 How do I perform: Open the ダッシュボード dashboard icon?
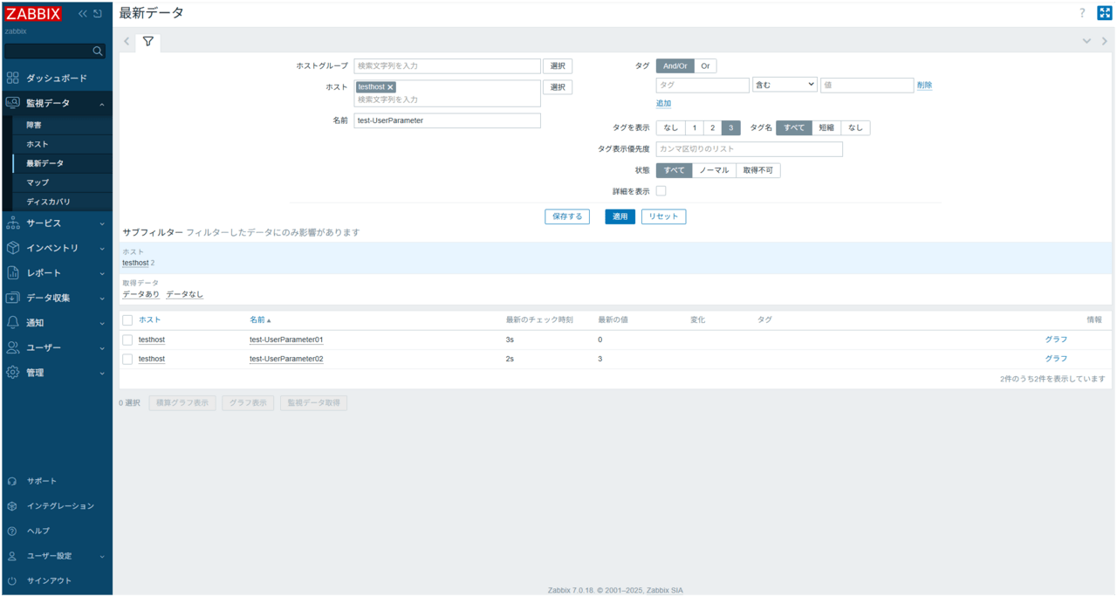pyautogui.click(x=12, y=79)
